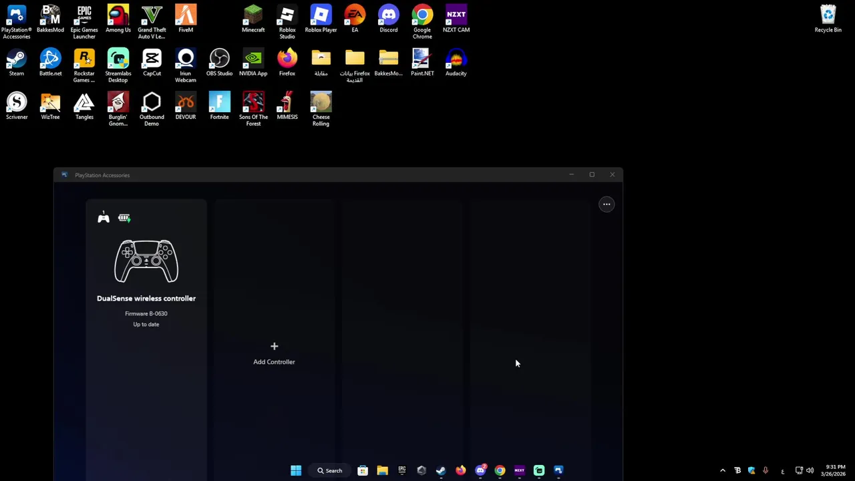Close the PlayStation Accessories window

pyautogui.click(x=613, y=175)
